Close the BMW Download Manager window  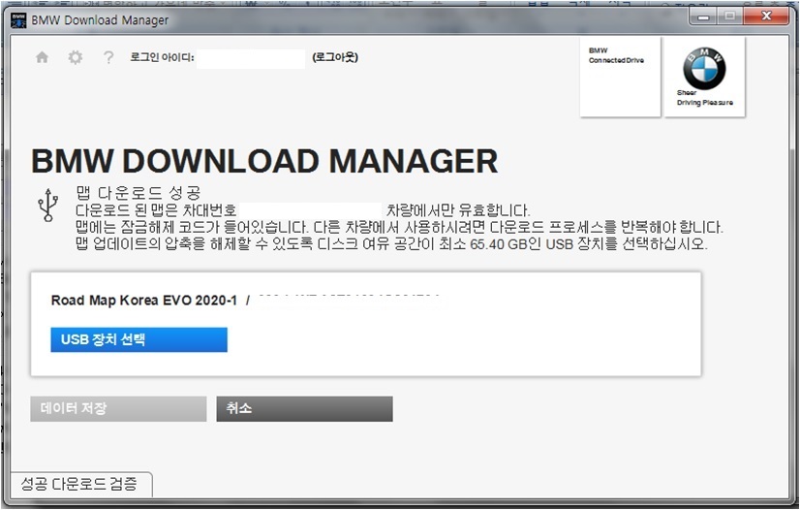tap(766, 16)
